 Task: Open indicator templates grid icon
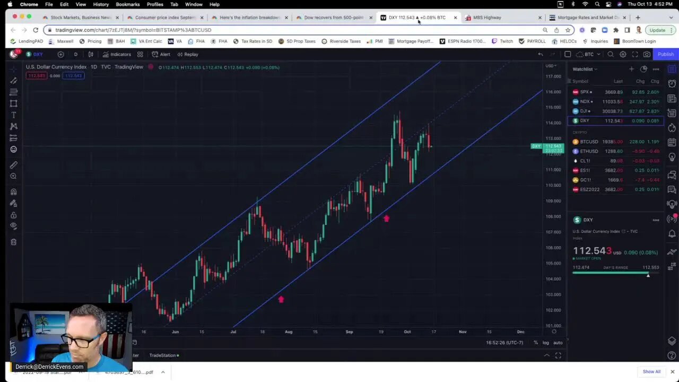coord(140,54)
